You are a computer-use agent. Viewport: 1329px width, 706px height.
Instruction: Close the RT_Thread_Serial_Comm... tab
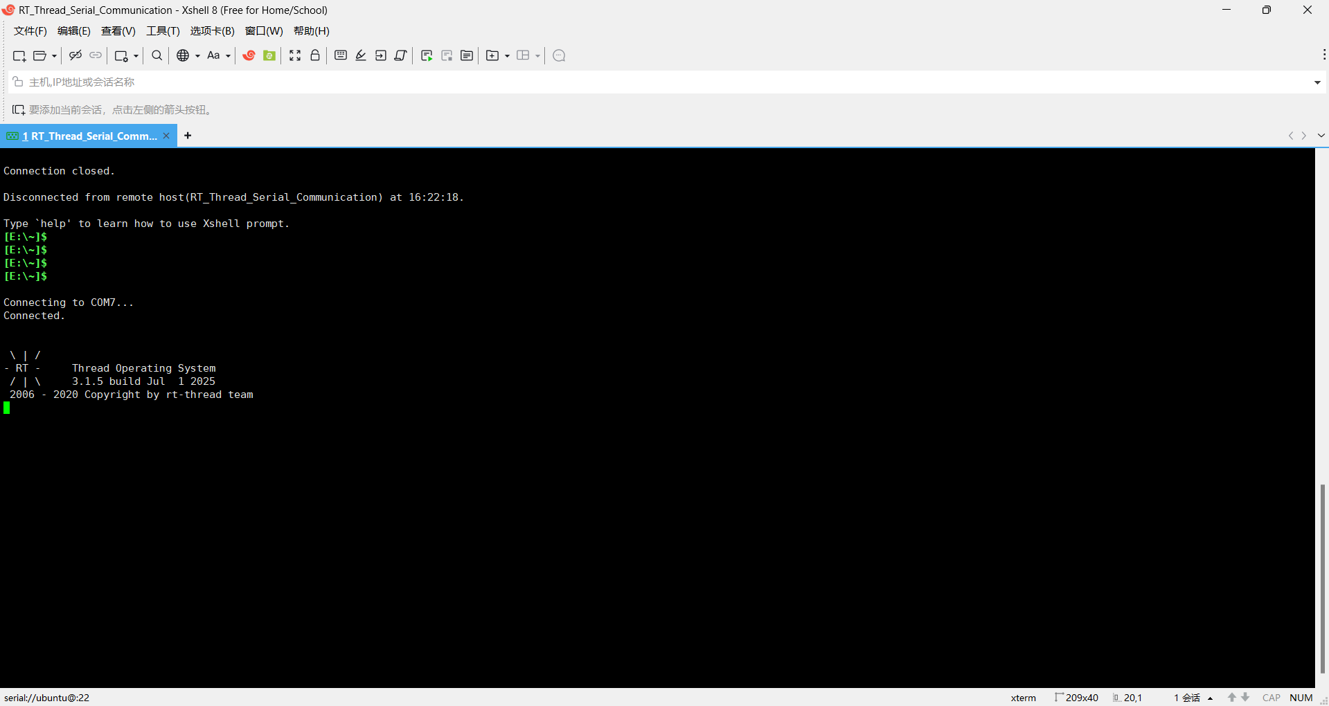click(166, 136)
